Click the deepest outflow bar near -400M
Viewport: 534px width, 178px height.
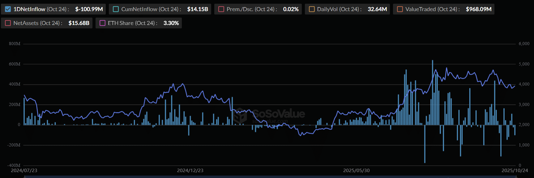pos(425,144)
